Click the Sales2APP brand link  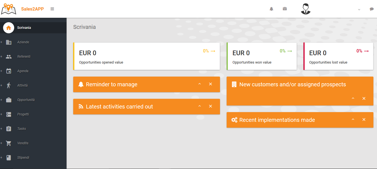(32, 9)
